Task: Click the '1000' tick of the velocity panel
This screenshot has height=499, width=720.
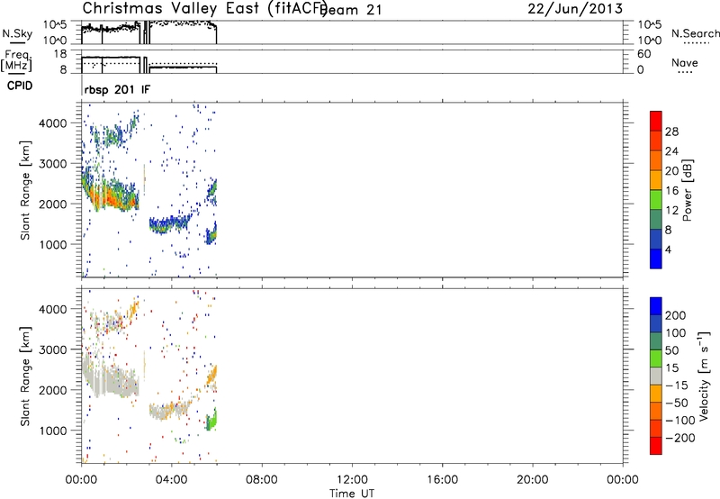Action: tap(53, 431)
